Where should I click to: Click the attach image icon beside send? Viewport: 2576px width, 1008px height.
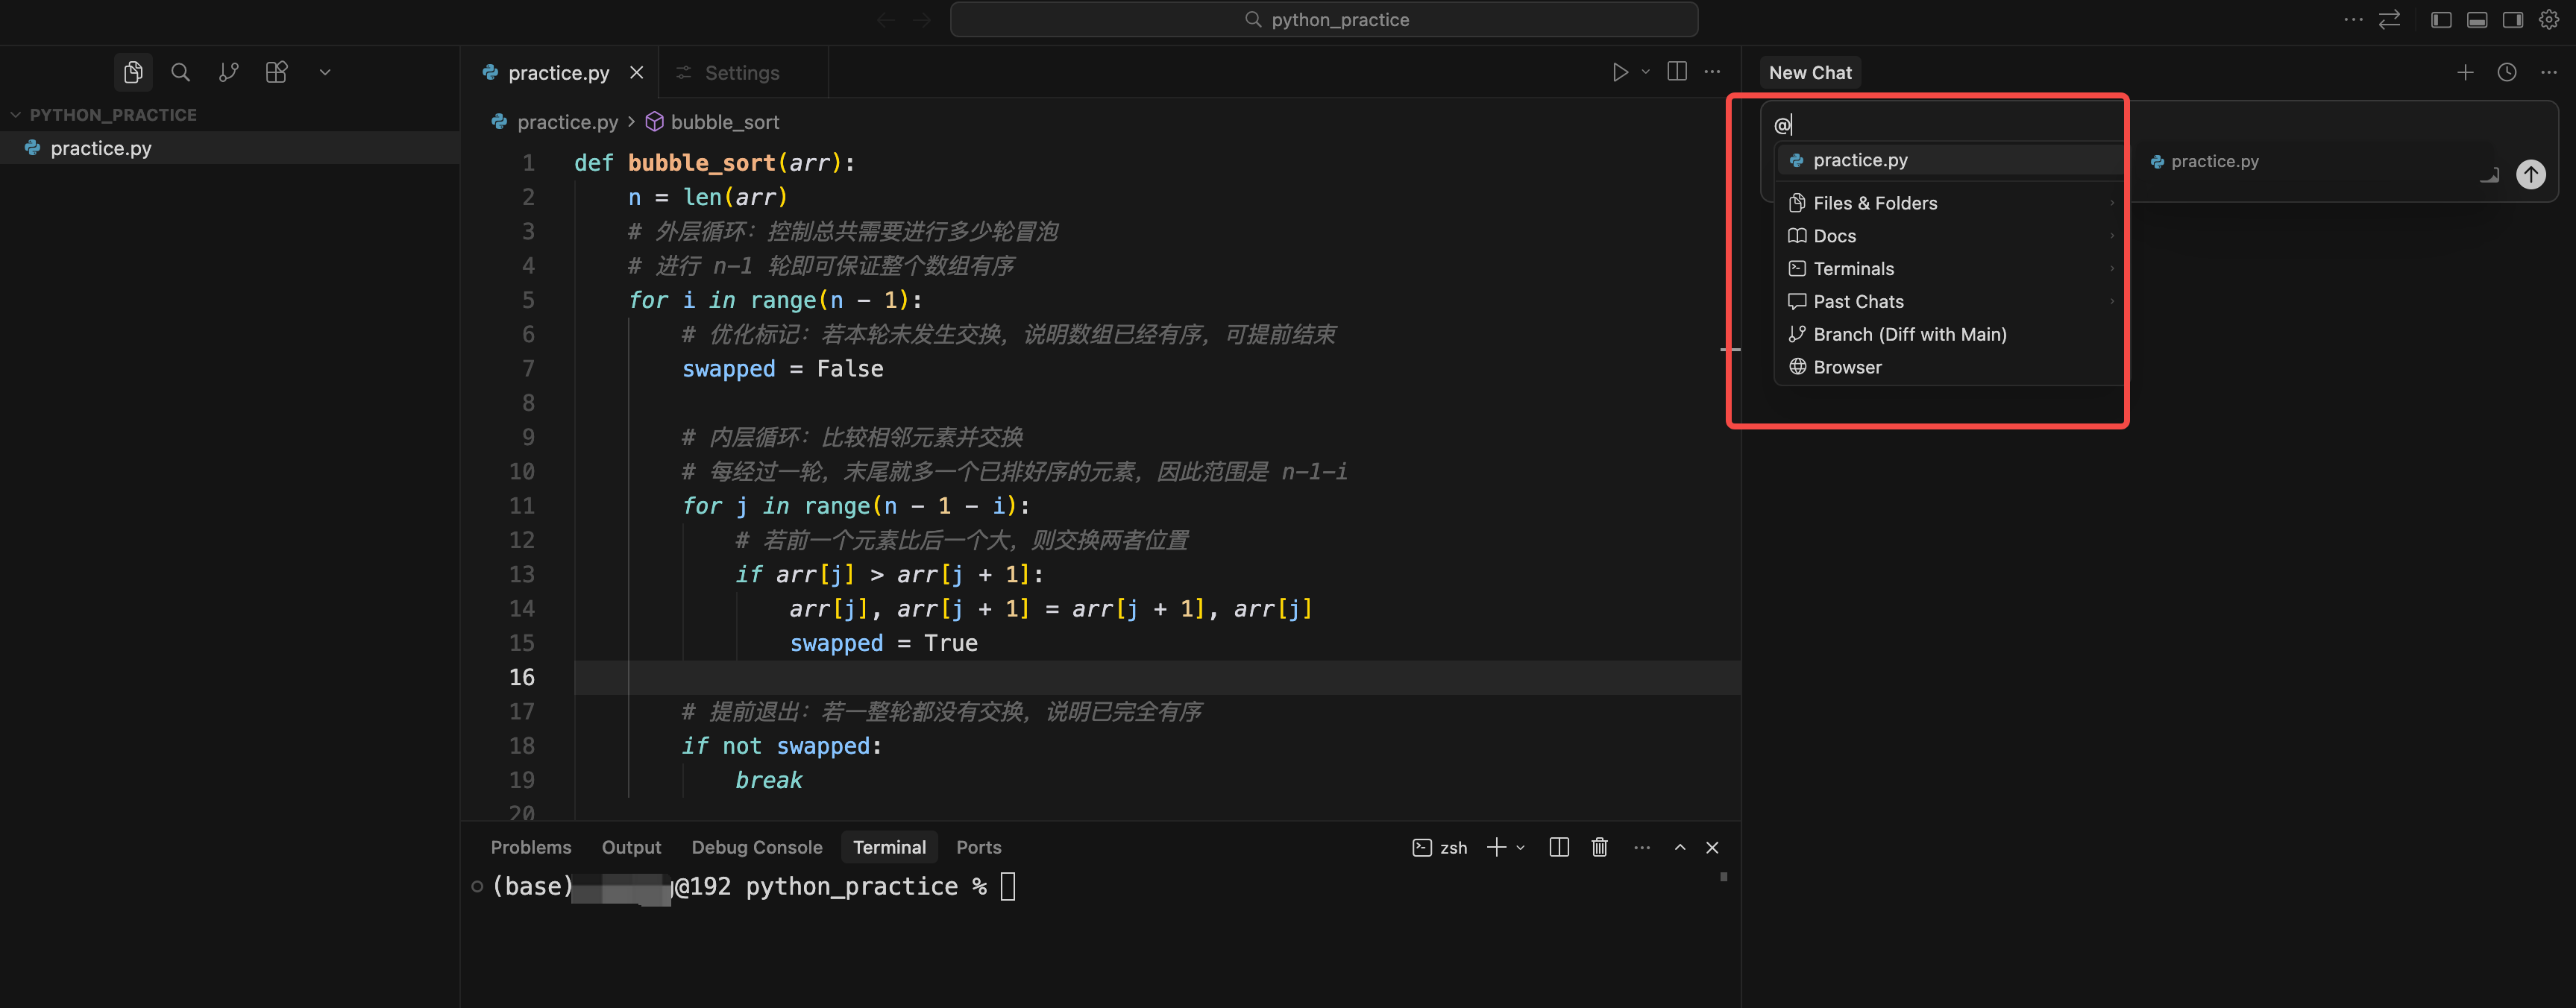pyautogui.click(x=2490, y=175)
